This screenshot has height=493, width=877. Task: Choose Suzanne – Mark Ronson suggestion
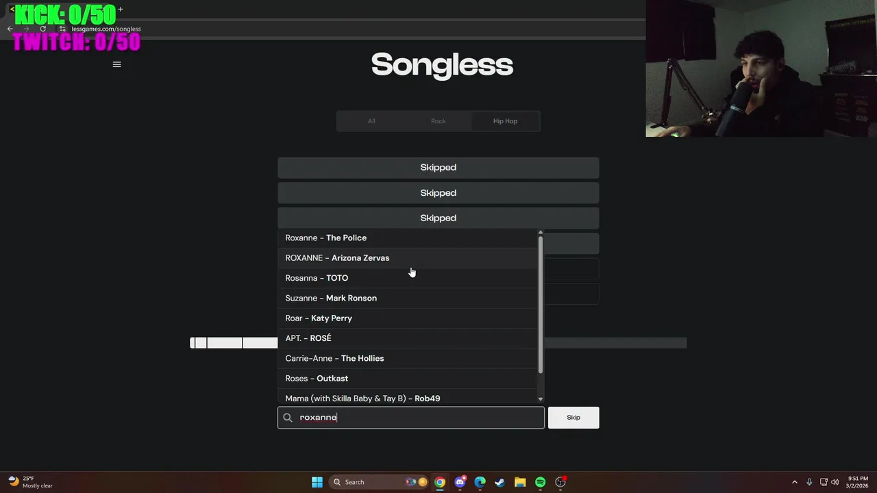point(408,298)
